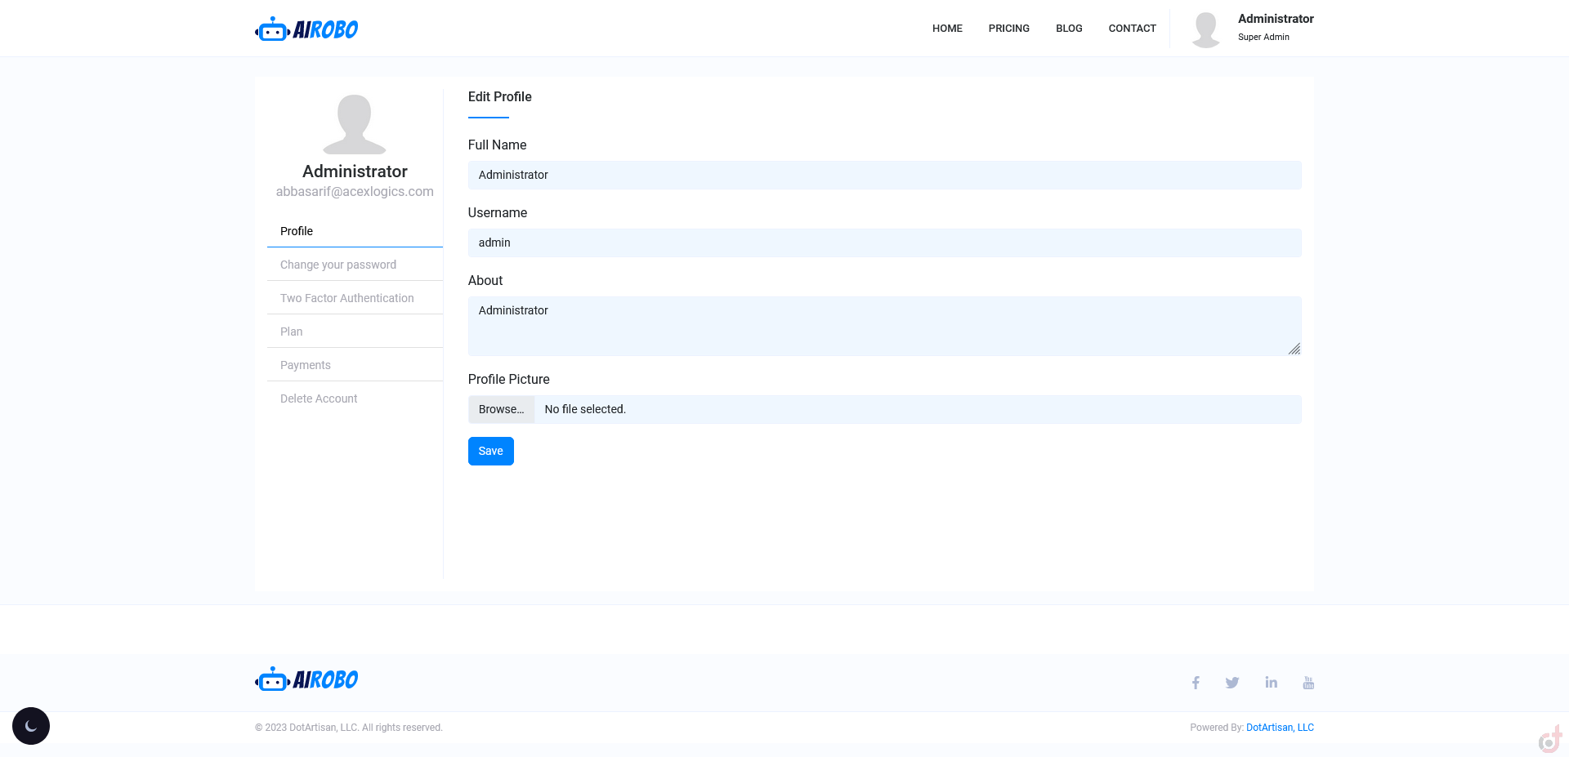1569x757 pixels.
Task: Open the Twitter social icon
Action: [1232, 683]
